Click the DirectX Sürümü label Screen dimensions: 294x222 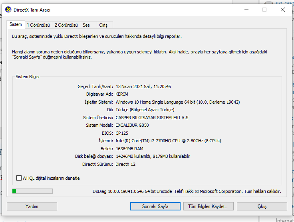point(98,164)
